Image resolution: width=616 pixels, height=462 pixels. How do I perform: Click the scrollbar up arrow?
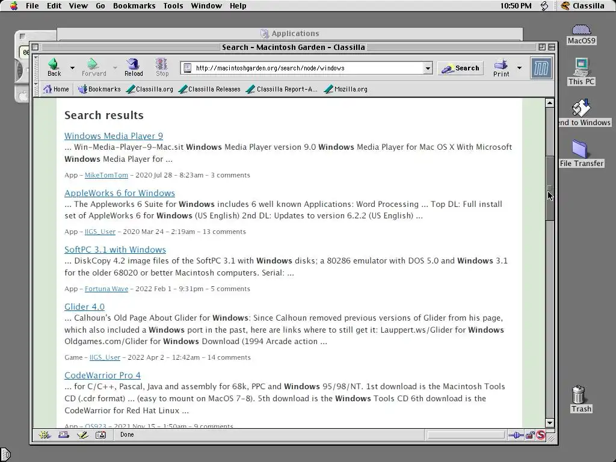coord(550,103)
